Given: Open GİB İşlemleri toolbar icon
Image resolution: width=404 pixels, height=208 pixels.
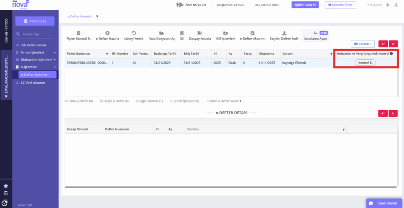Looking at the screenshot, I should pos(225,33).
